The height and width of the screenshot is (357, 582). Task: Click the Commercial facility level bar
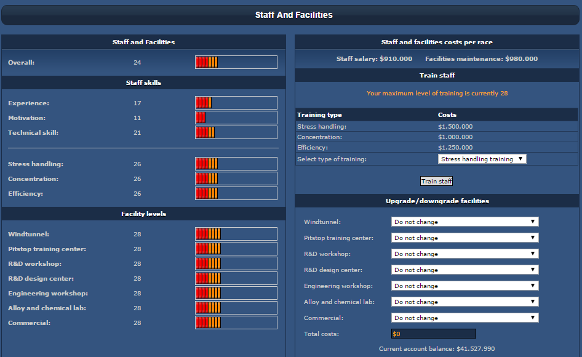coord(236,323)
